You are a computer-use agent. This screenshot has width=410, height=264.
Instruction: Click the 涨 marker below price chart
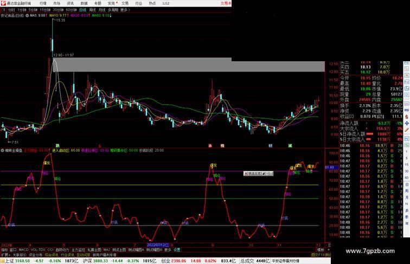210,146
